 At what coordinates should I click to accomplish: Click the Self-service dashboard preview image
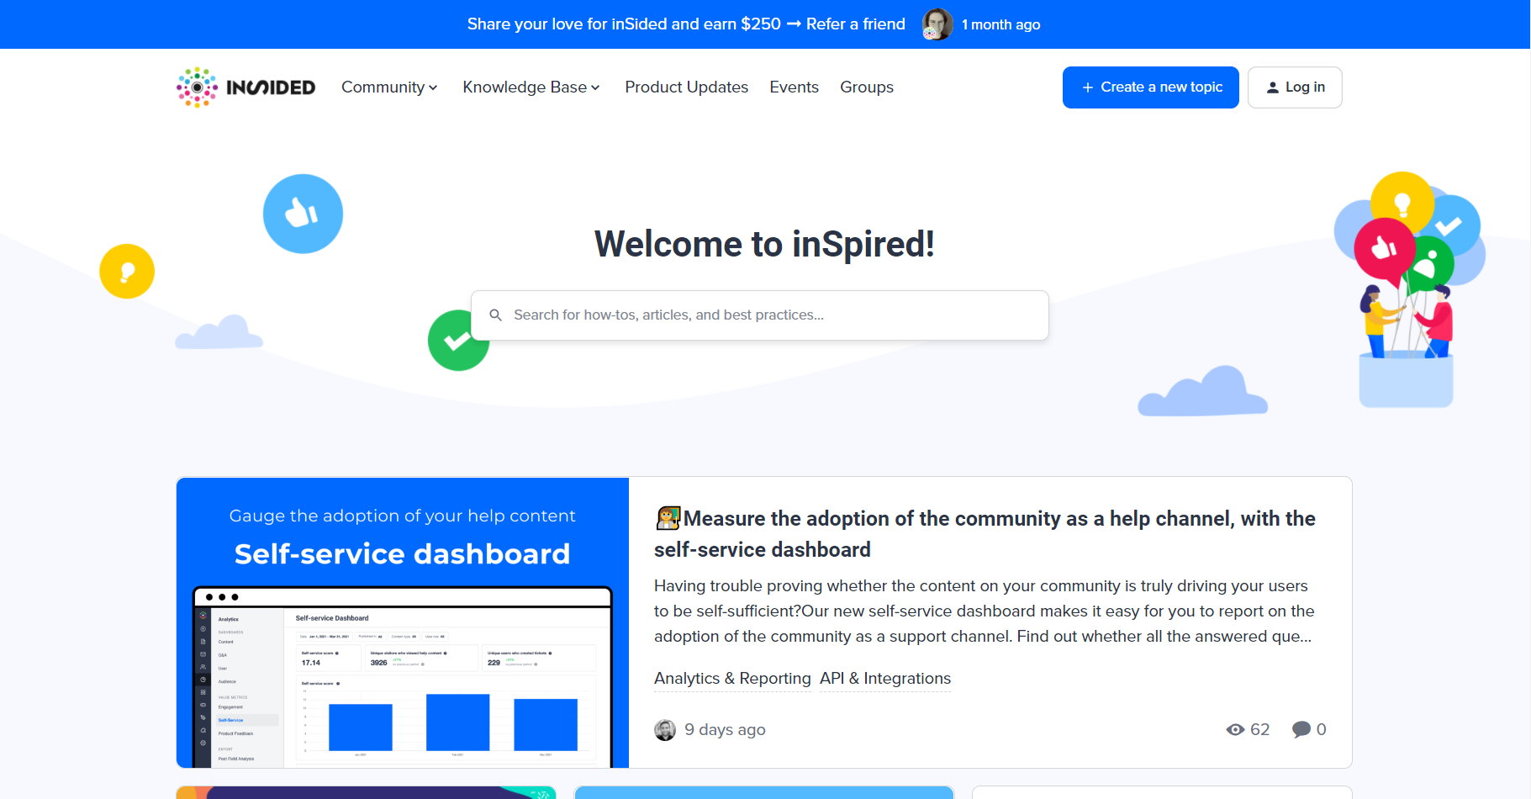402,622
